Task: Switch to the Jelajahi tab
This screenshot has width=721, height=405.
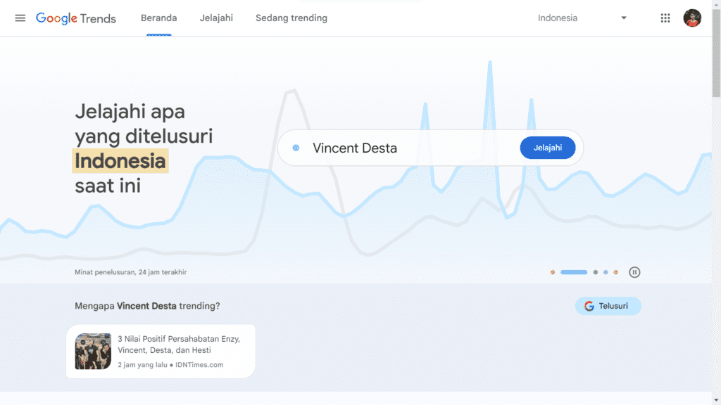Action: (x=216, y=18)
